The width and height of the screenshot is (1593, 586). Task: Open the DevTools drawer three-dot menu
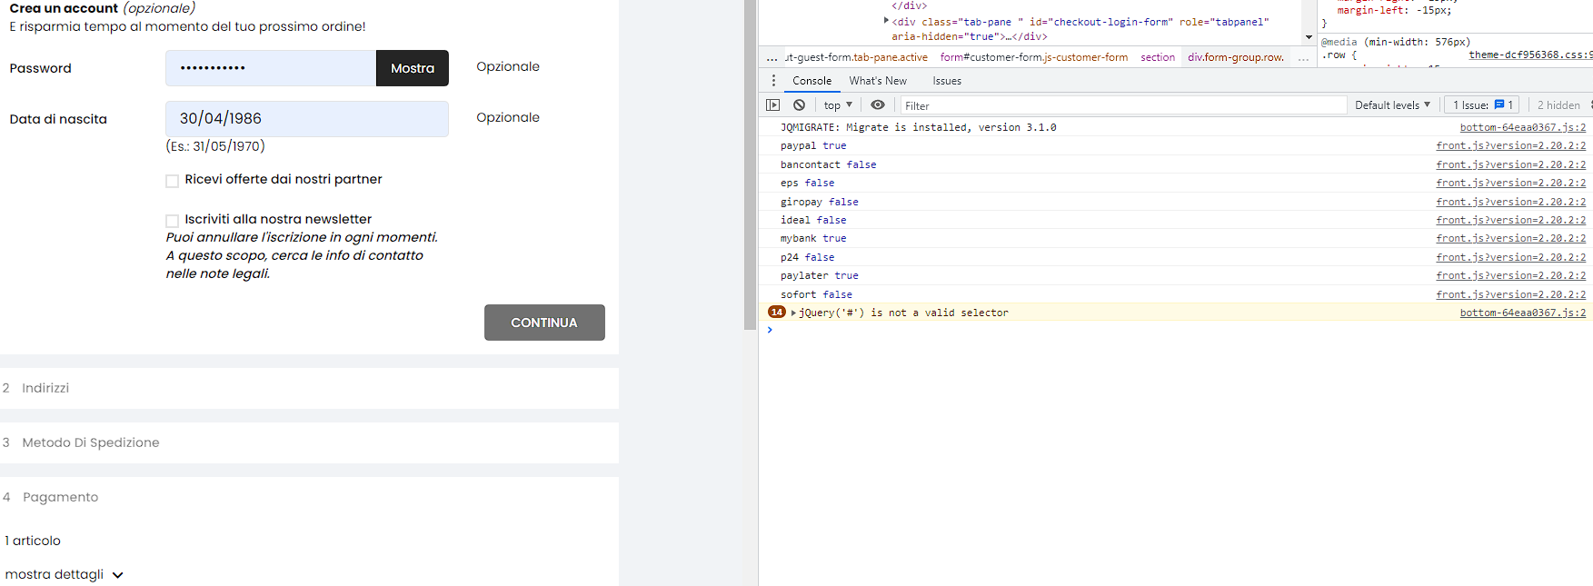pos(773,81)
